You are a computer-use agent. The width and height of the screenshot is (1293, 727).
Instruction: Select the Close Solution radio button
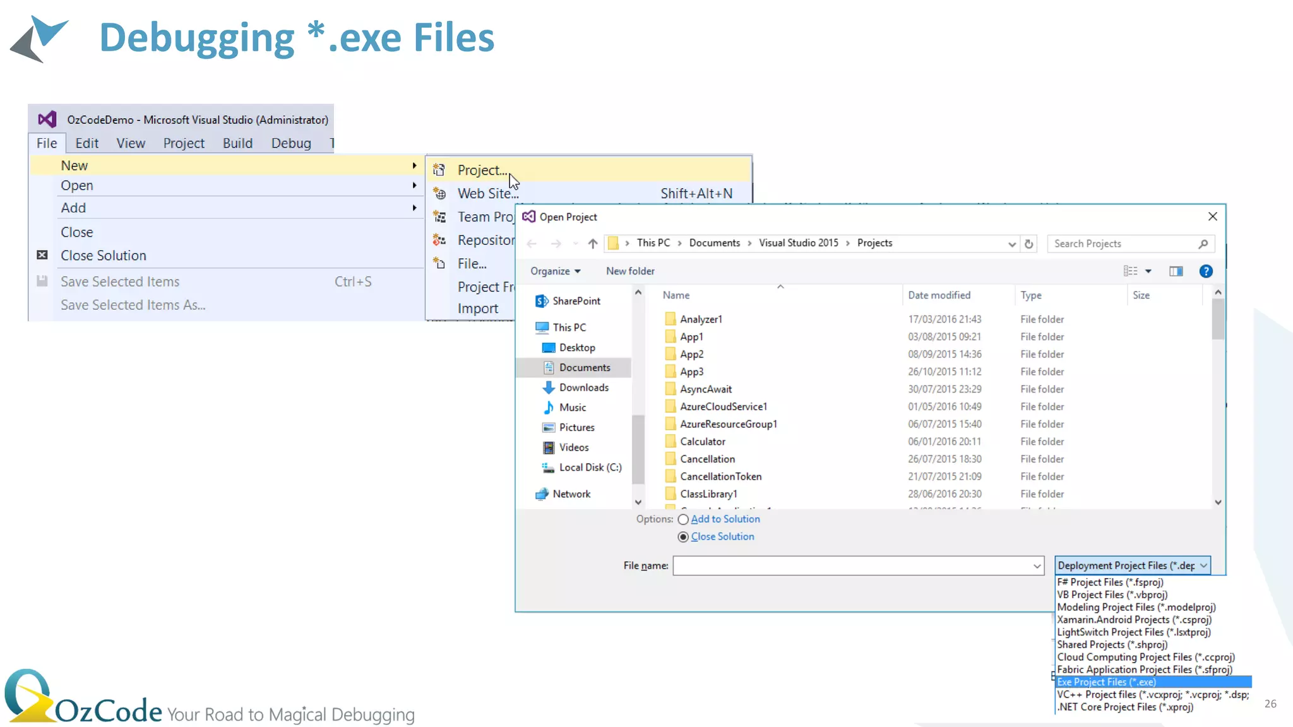pyautogui.click(x=683, y=537)
